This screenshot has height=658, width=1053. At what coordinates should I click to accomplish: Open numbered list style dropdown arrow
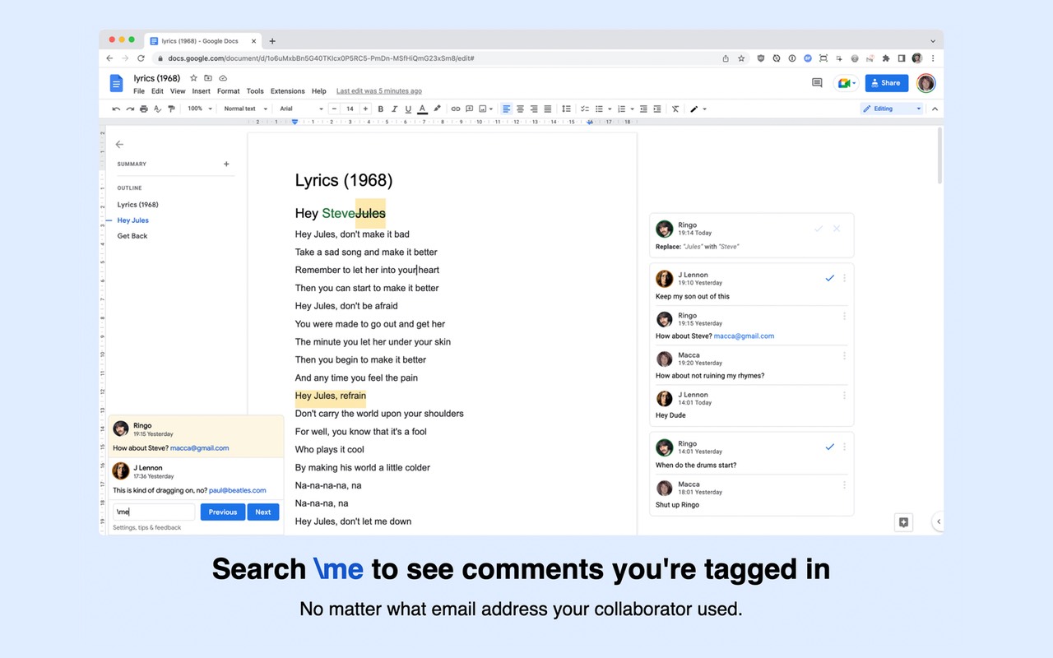(x=632, y=109)
